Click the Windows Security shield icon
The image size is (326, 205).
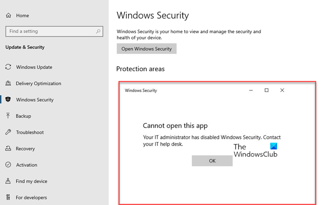click(x=8, y=100)
